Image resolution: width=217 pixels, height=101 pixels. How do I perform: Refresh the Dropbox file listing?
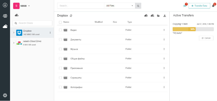(71, 16)
